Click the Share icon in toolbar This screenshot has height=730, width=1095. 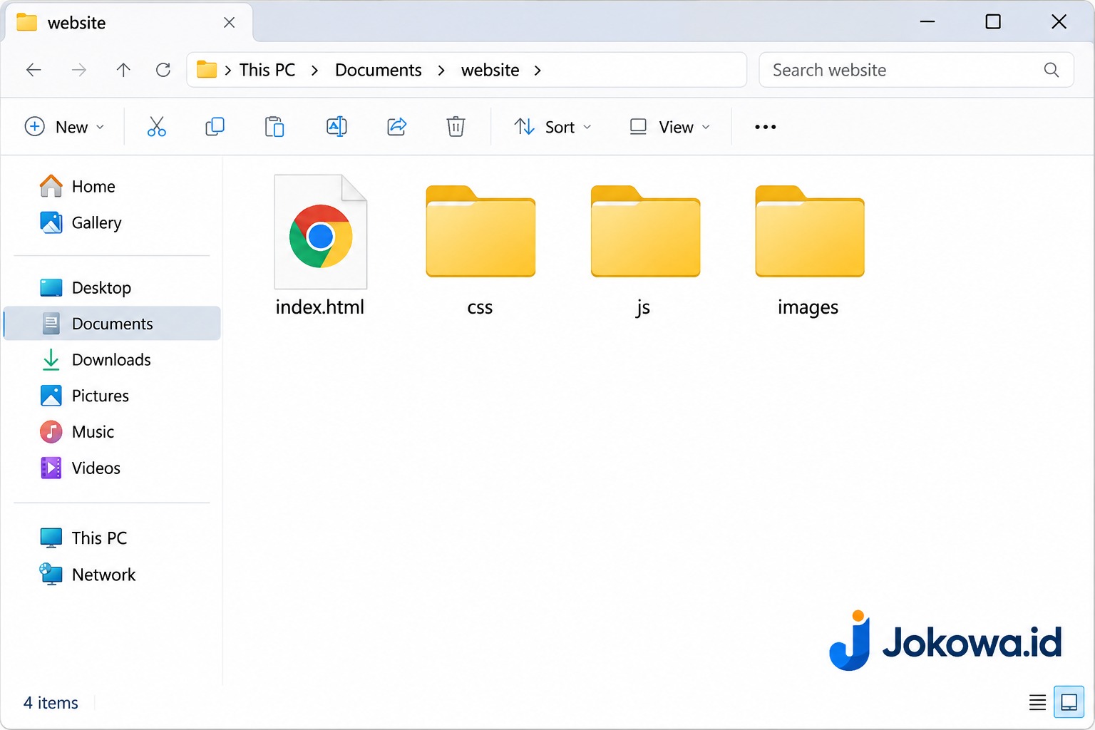(396, 127)
